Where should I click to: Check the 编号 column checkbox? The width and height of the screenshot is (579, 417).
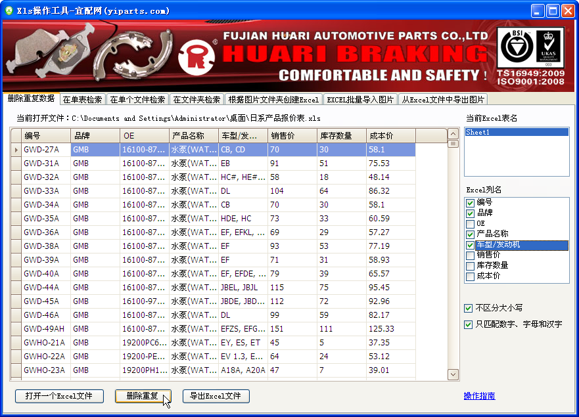pos(470,203)
